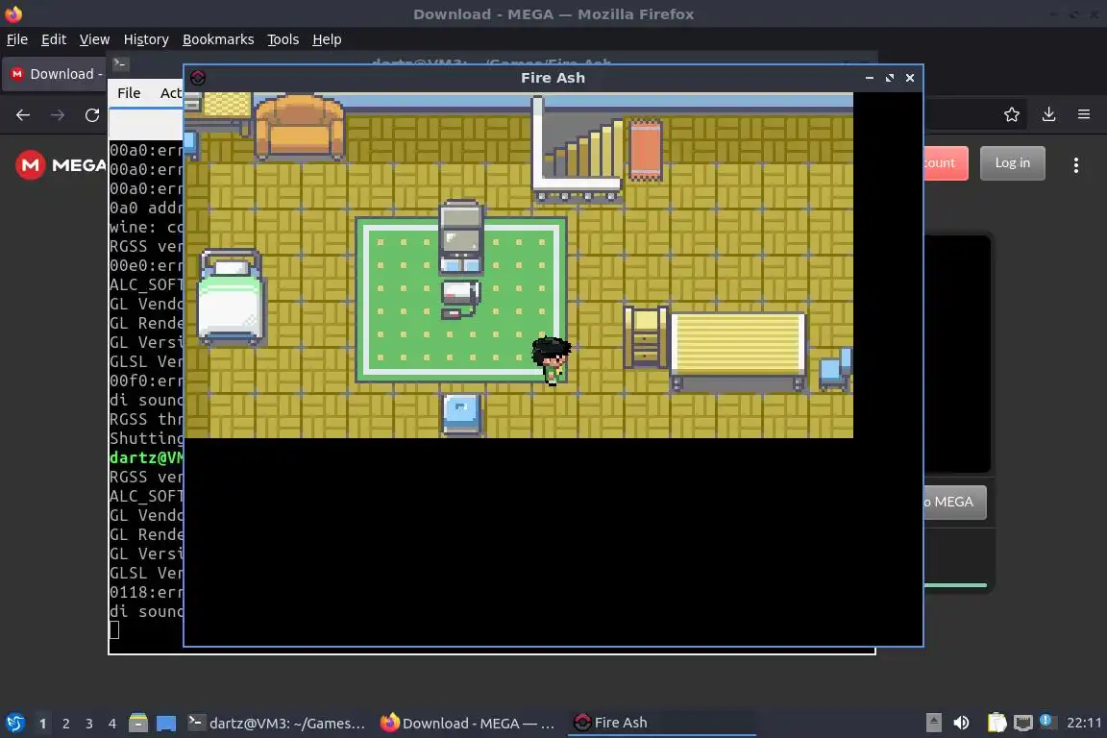The width and height of the screenshot is (1107, 738).
Task: Open MEGA three-dot options menu
Action: coord(1076,165)
